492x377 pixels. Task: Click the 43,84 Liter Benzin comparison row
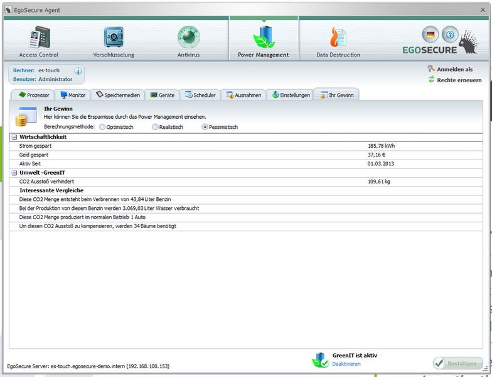click(246, 200)
